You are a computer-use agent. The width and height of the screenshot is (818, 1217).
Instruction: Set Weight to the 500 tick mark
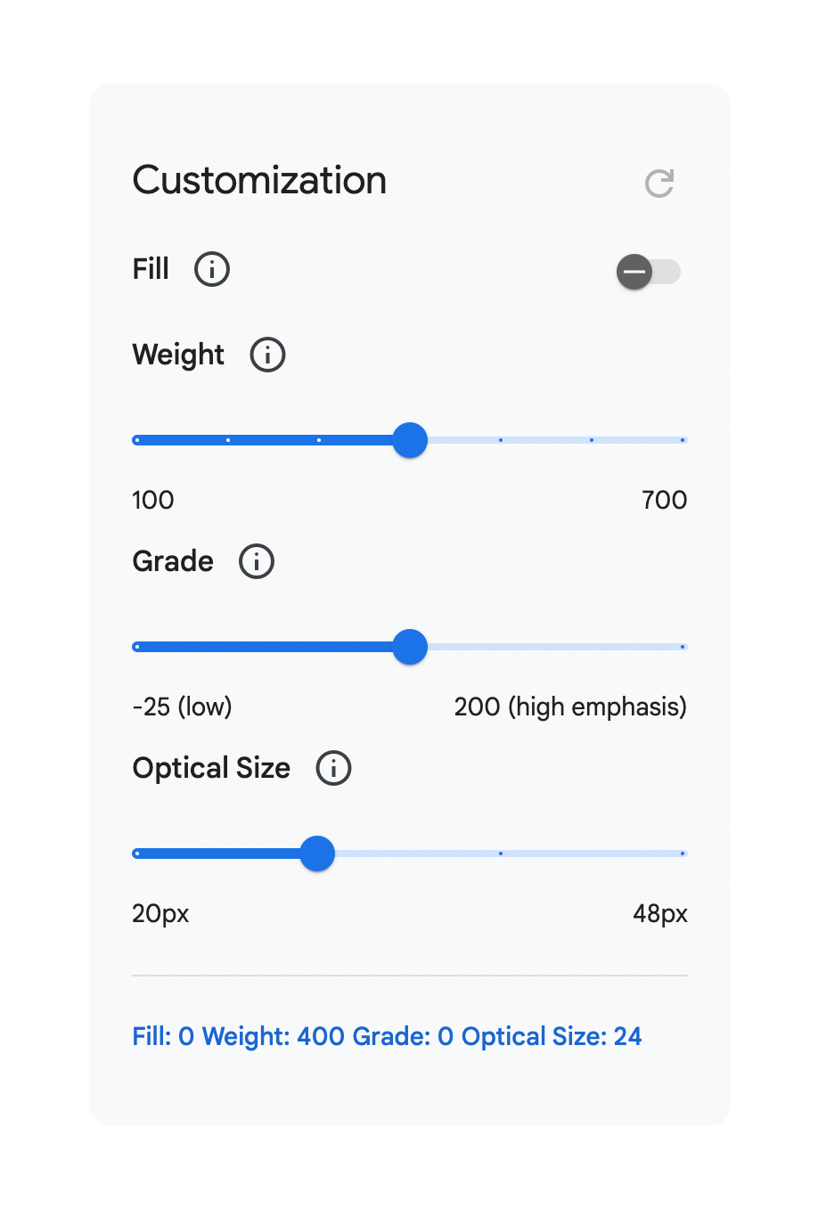pyautogui.click(x=501, y=440)
